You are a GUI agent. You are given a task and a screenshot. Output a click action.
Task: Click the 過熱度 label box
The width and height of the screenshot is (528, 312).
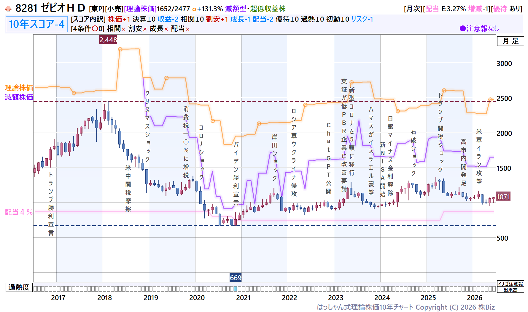19,287
